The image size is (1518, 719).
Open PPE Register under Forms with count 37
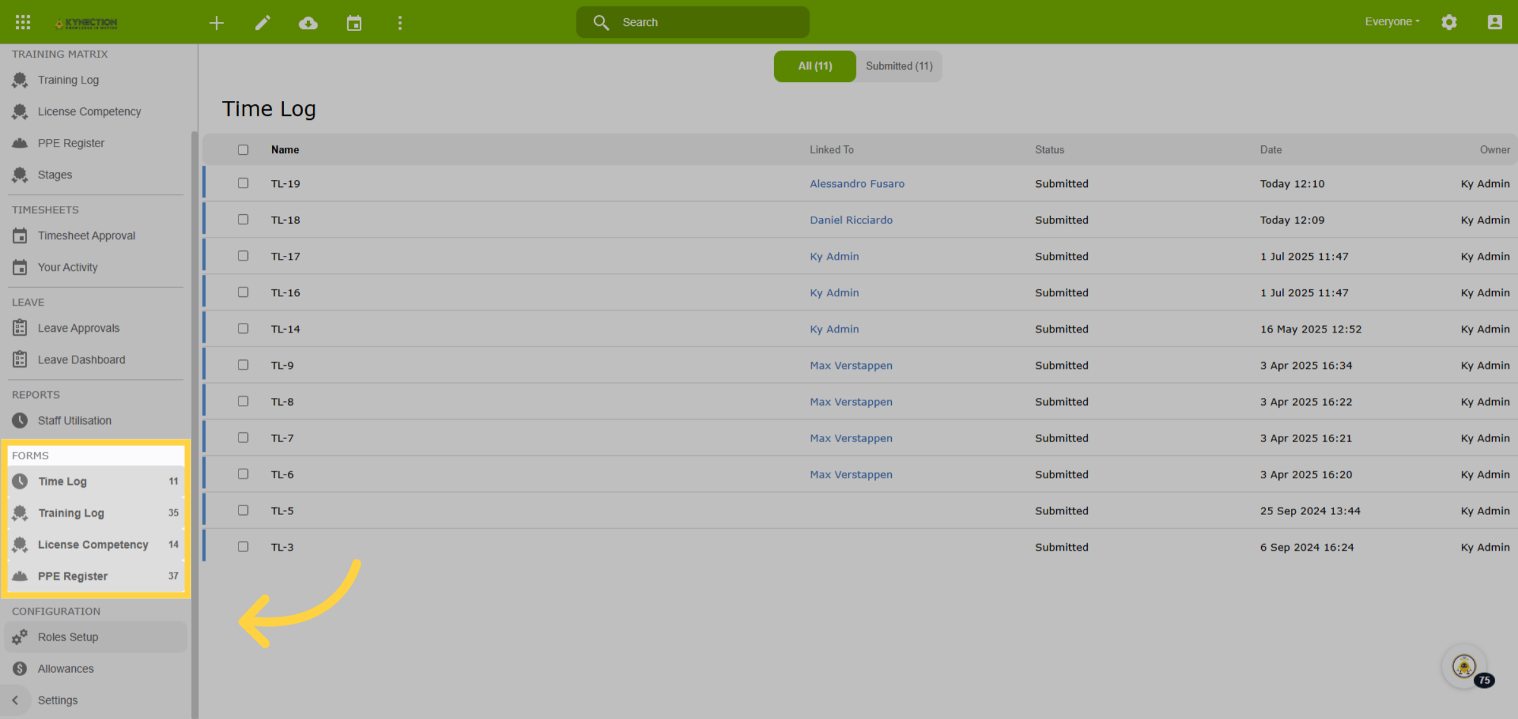[96, 576]
